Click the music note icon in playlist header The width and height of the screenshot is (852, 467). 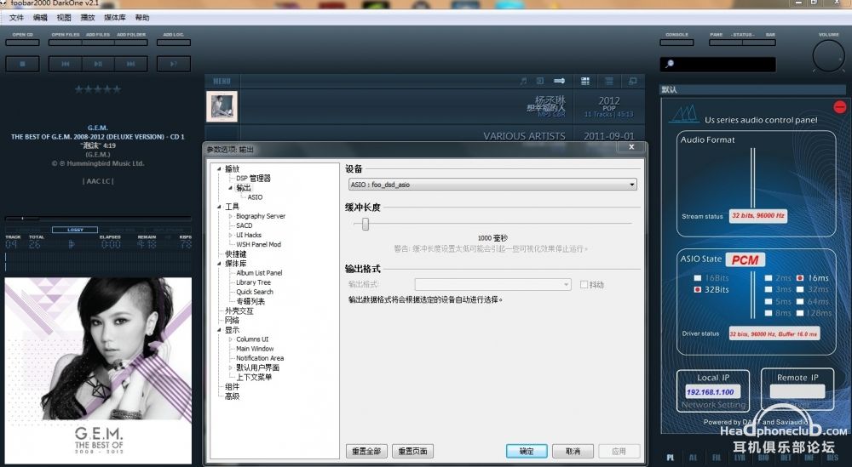coord(523,81)
